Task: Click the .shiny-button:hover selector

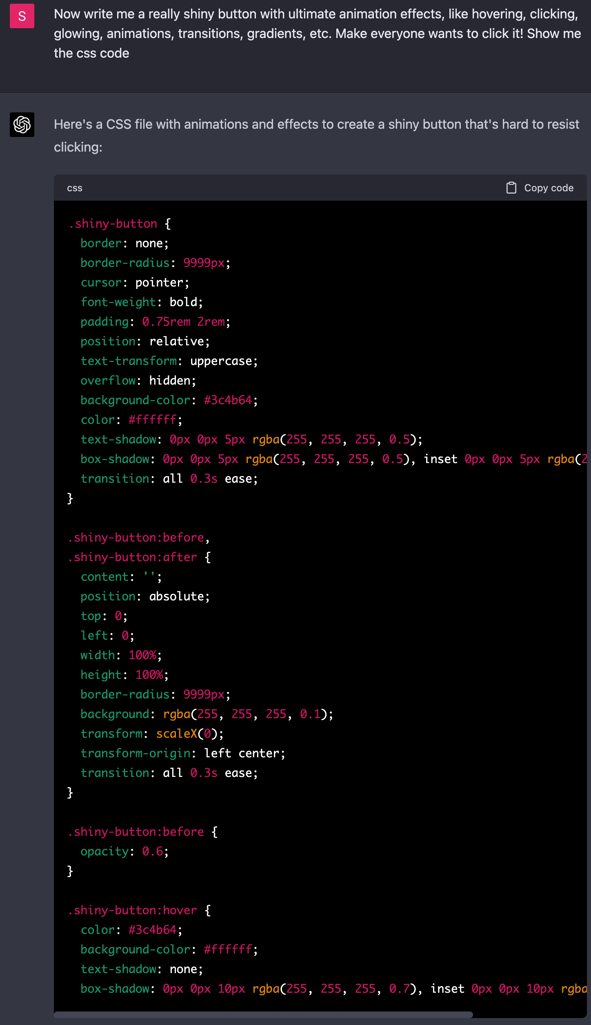Action: [x=132, y=910]
